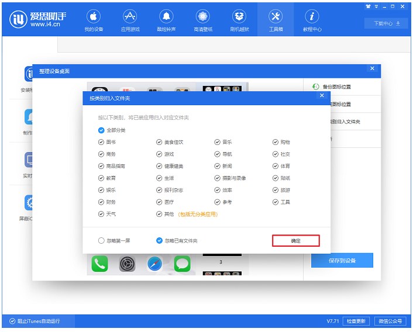Toggle the 摄影与录像 category checkbox

click(x=217, y=178)
